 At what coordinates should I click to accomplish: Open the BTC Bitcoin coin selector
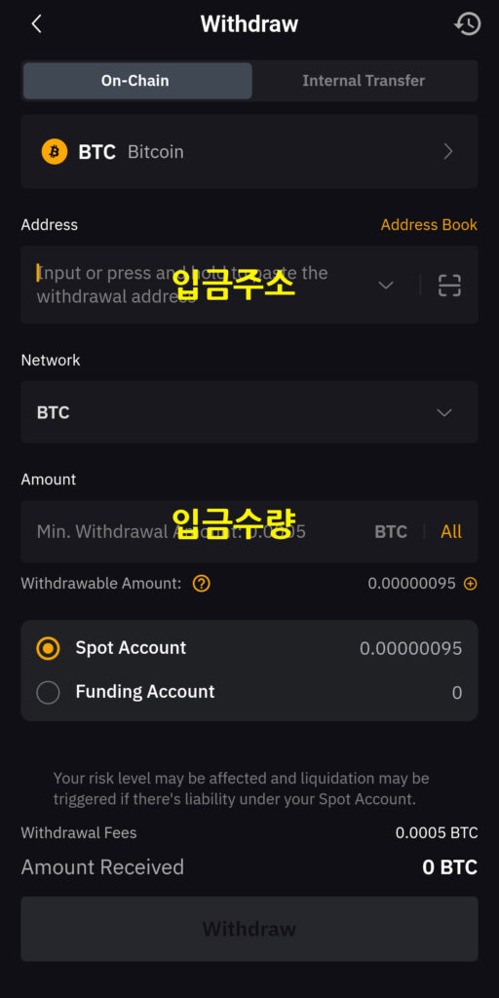coord(249,151)
